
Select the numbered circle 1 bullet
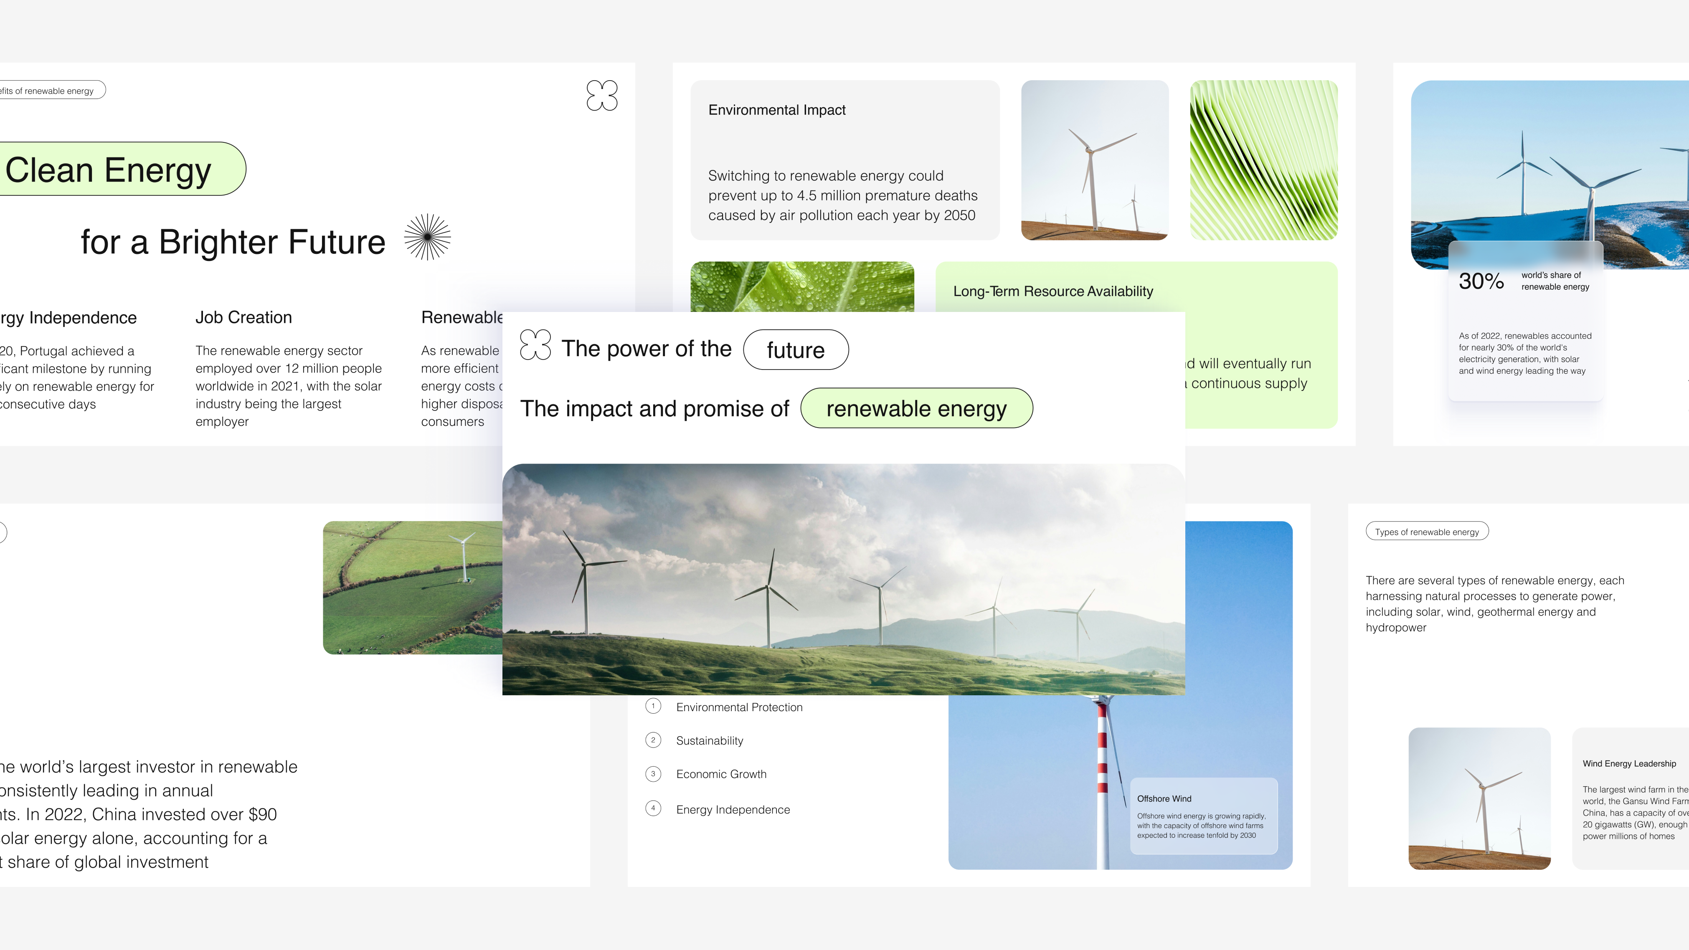point(653,706)
